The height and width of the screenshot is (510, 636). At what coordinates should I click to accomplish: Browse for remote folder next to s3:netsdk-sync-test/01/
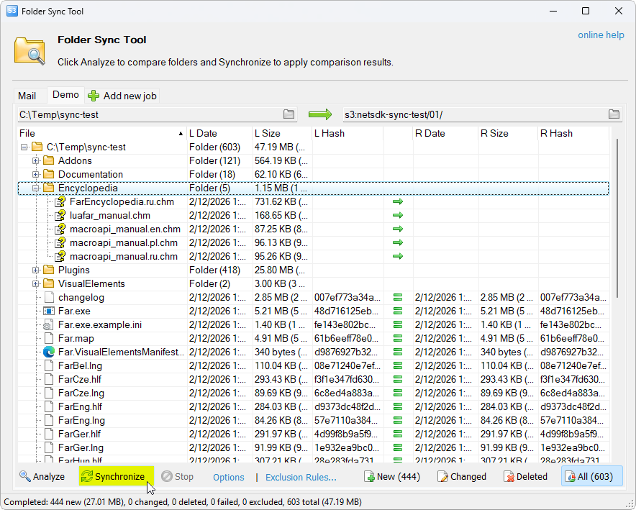[x=614, y=114]
